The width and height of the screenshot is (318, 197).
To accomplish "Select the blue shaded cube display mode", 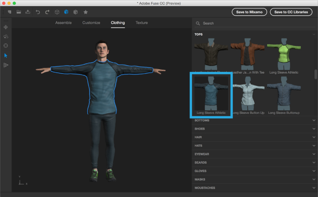I will [x=66, y=12].
